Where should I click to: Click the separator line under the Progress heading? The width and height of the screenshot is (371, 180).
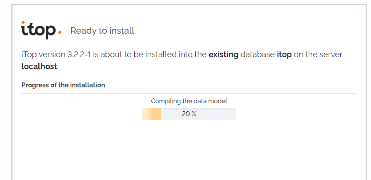point(189,93)
